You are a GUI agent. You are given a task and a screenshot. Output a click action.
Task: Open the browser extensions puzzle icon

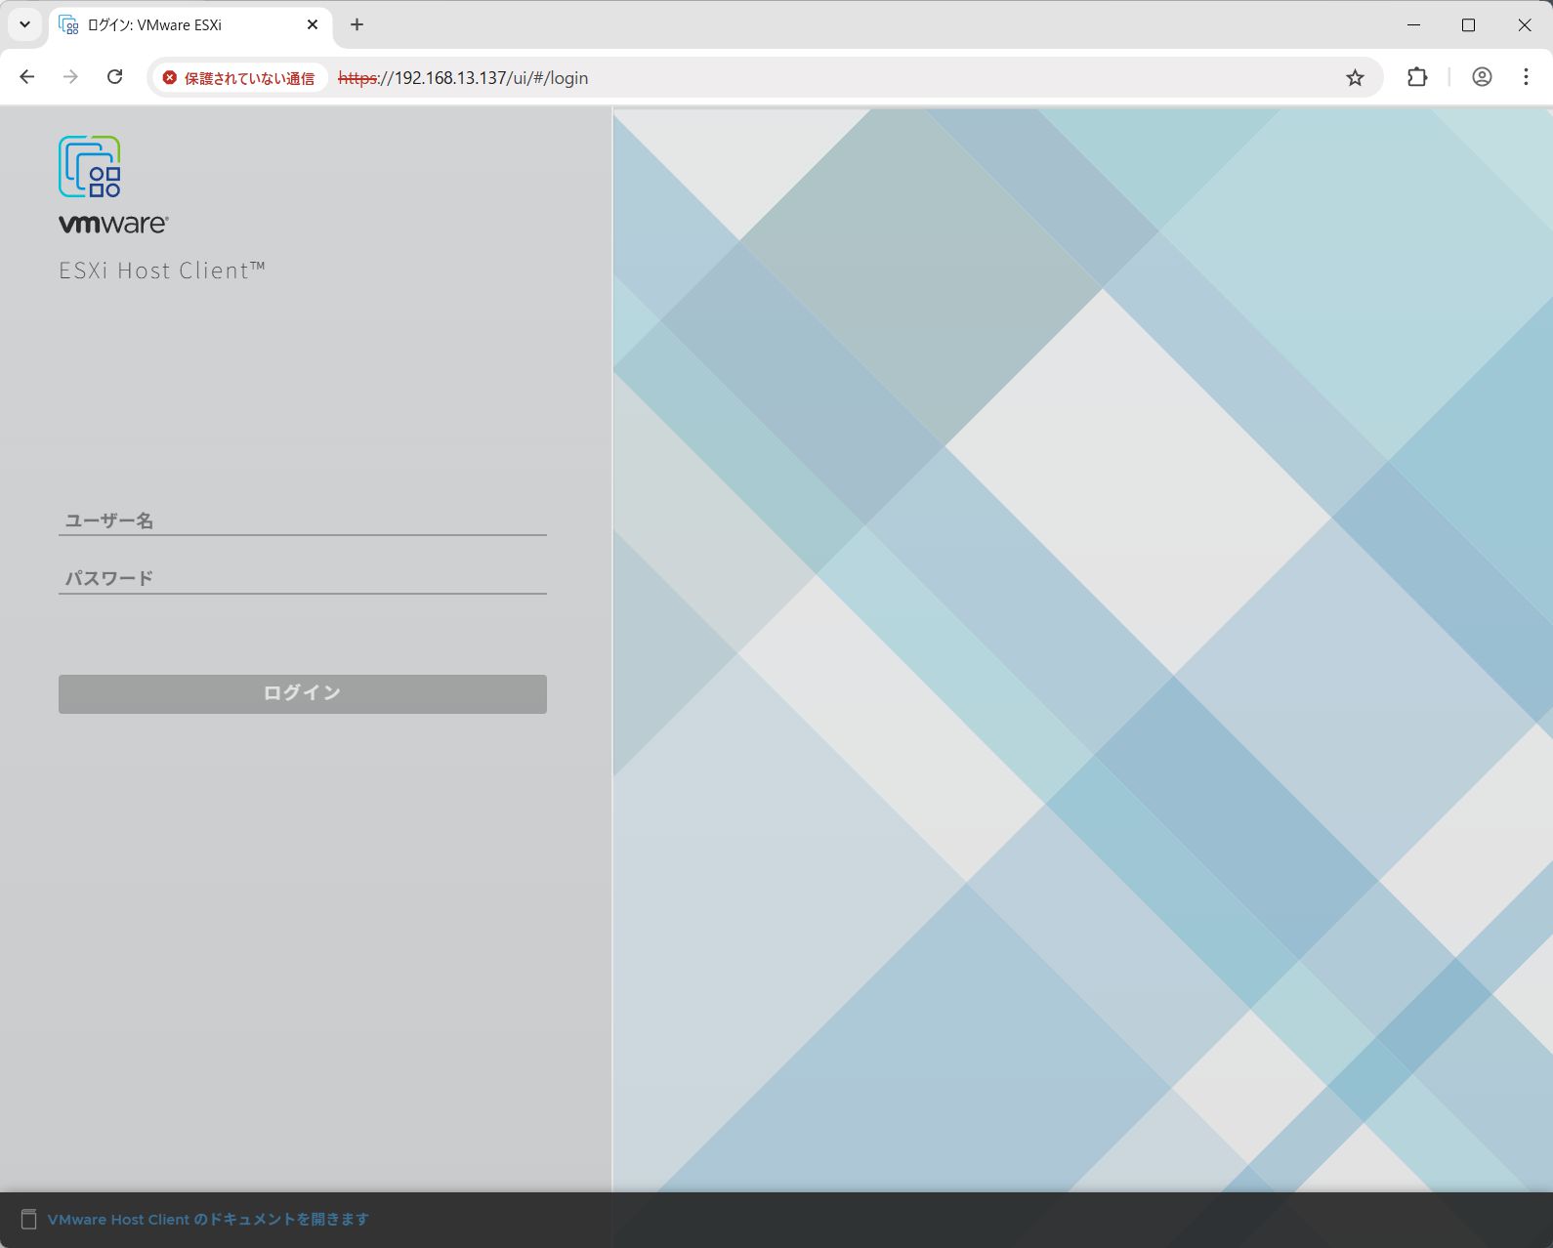pyautogui.click(x=1417, y=77)
